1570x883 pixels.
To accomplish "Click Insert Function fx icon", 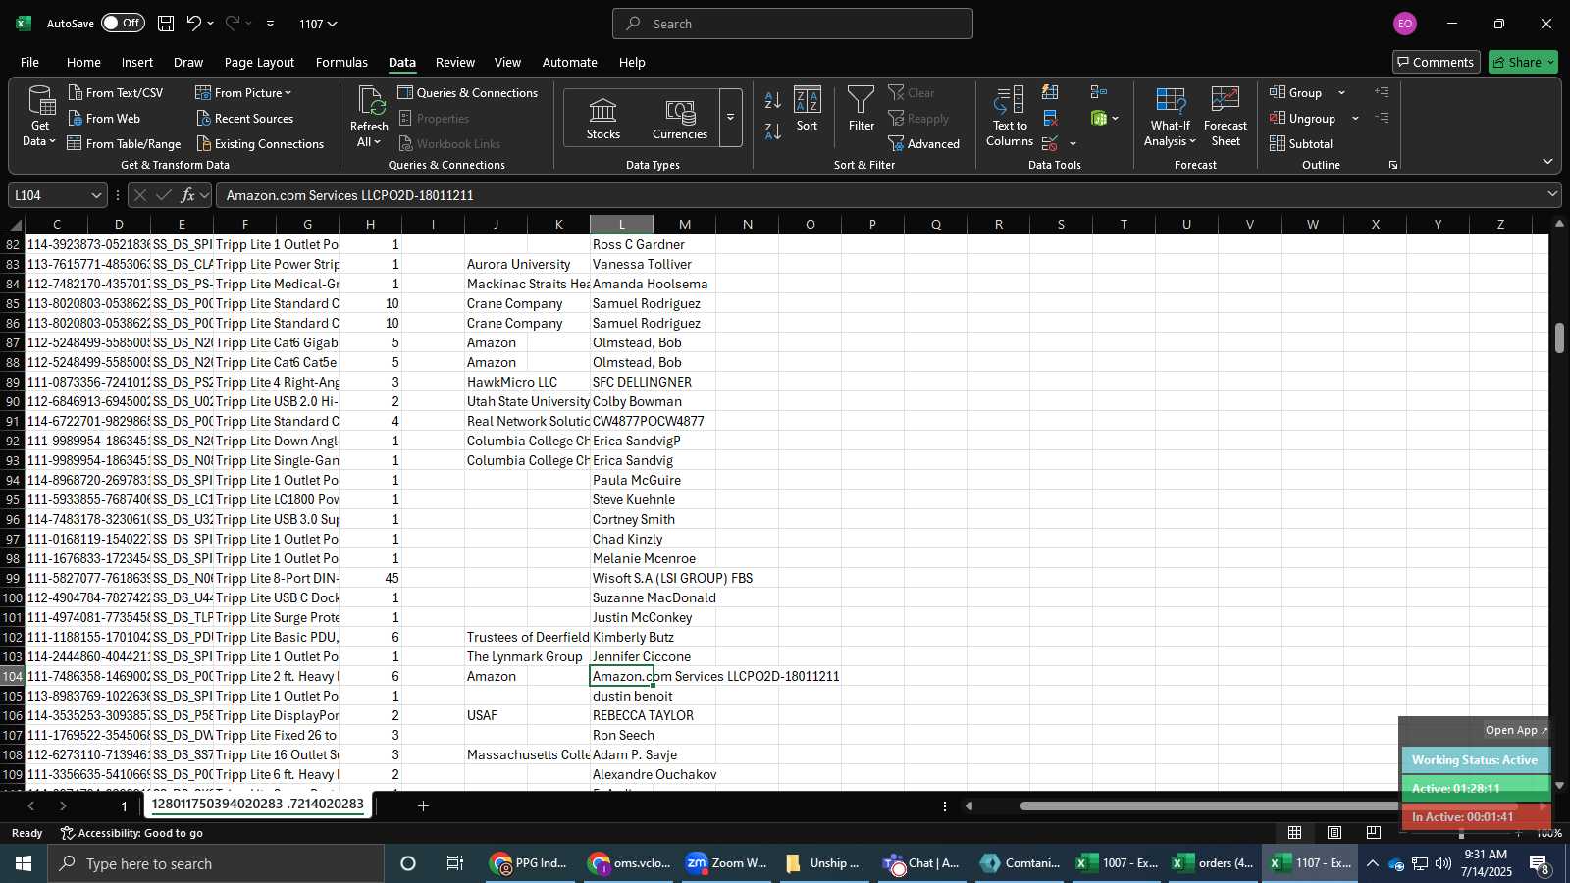I will (x=187, y=195).
